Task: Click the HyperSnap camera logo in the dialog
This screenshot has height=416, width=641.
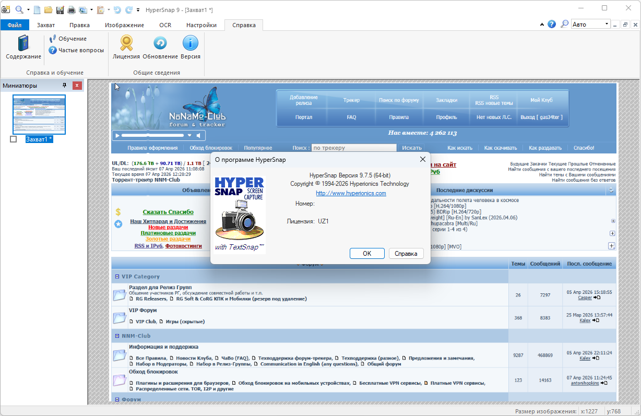Action: pyautogui.click(x=240, y=215)
